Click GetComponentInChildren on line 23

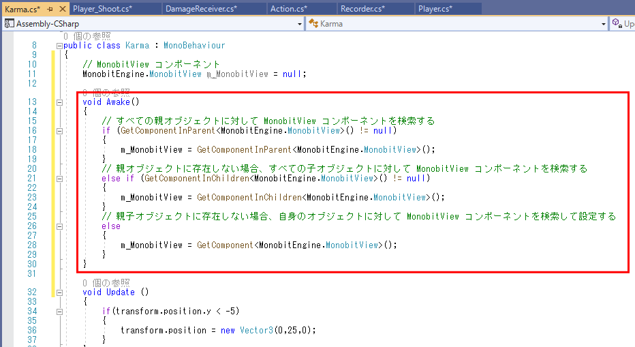[x=249, y=198]
